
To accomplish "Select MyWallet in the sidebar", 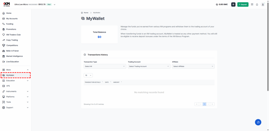I will tap(15, 75).
